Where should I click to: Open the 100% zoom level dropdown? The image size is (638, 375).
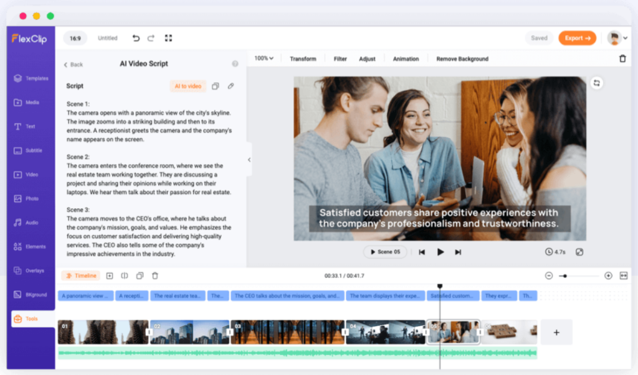click(262, 58)
